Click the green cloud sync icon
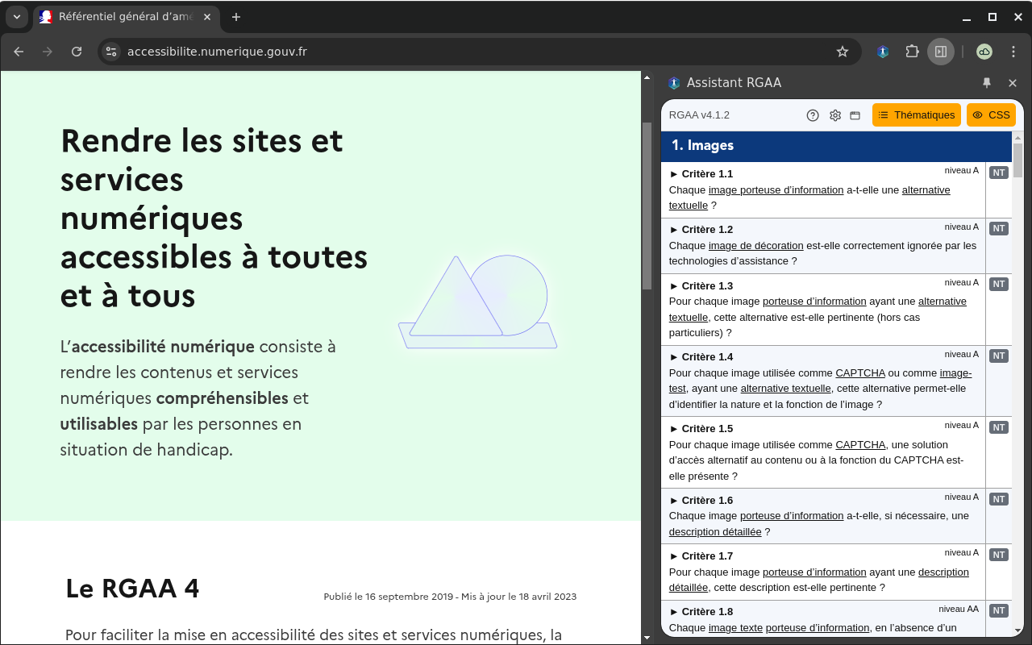 (x=984, y=51)
